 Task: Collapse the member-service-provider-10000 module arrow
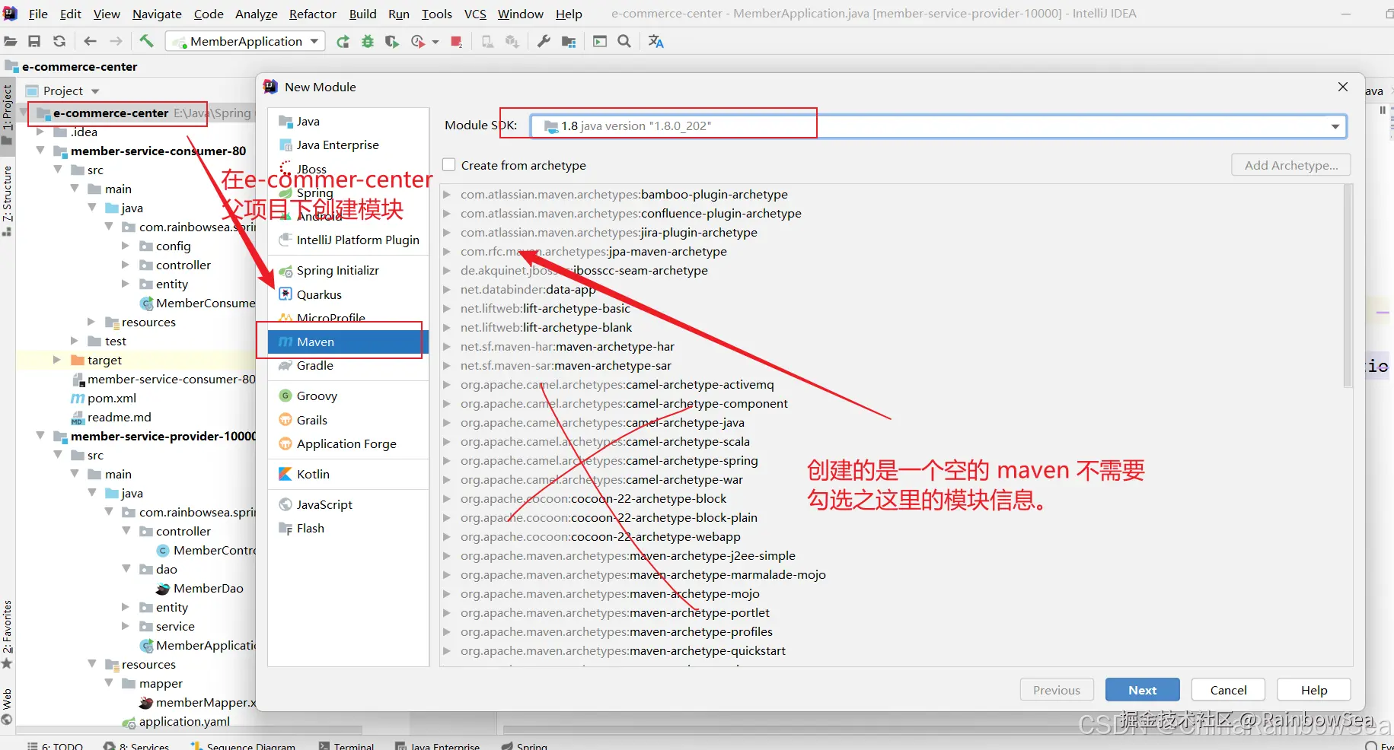[x=40, y=436]
